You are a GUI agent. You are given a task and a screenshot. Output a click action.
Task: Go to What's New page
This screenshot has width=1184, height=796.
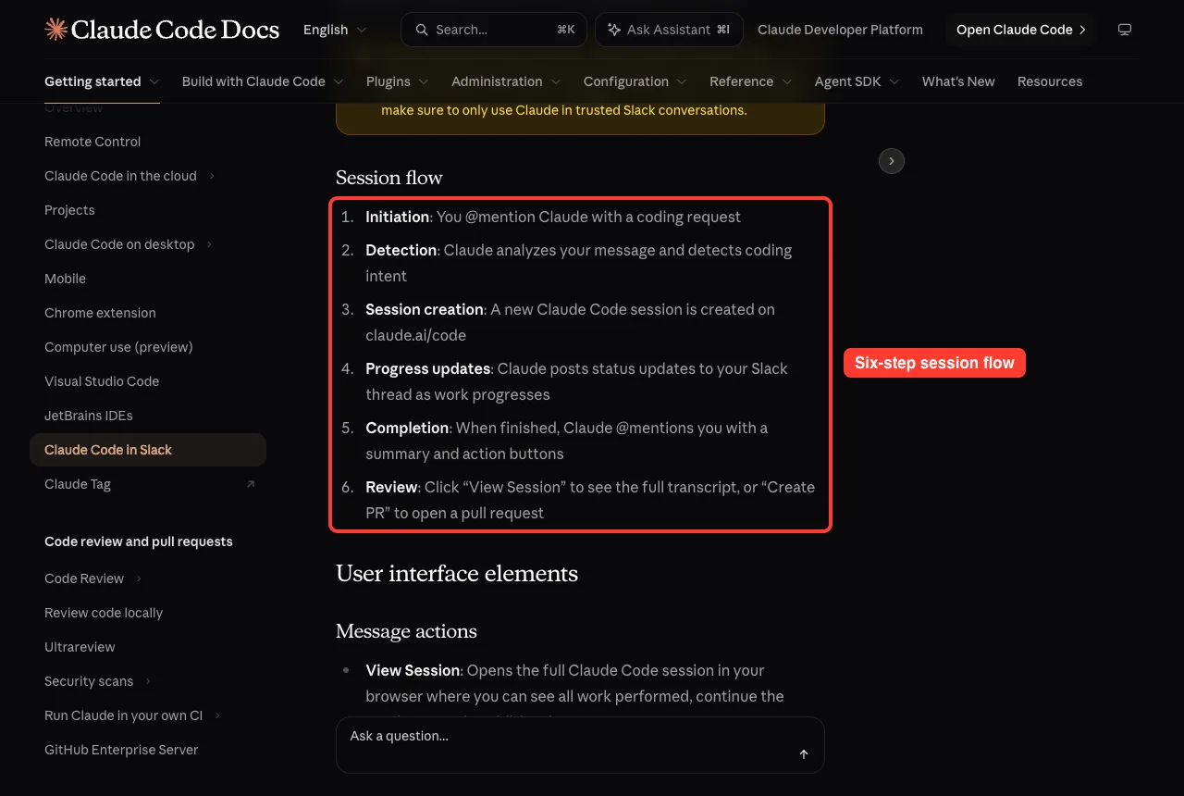958,81
